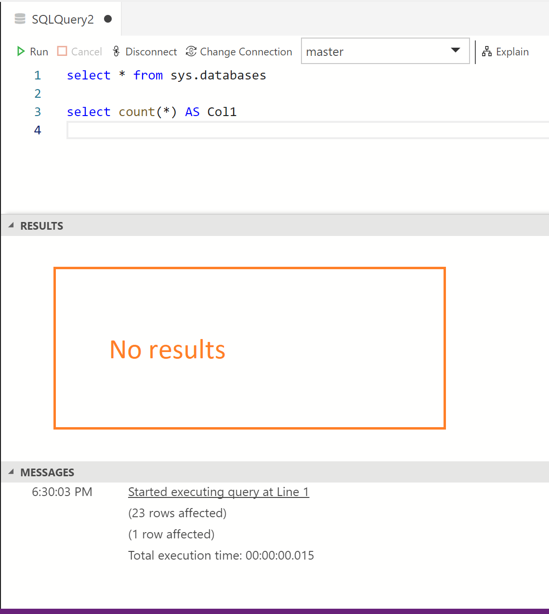Screen dimensions: 549x614
Task: Select the Change Connection menu option
Action: click(x=246, y=52)
